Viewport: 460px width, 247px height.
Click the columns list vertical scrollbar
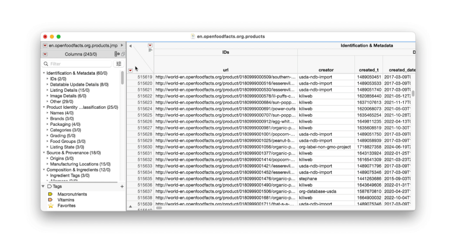coord(122,78)
